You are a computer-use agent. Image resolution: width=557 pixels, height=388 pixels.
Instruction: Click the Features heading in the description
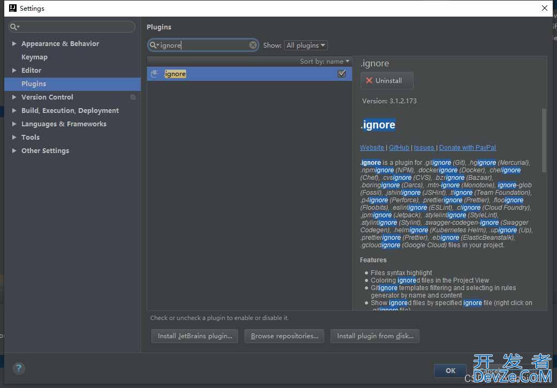373,260
